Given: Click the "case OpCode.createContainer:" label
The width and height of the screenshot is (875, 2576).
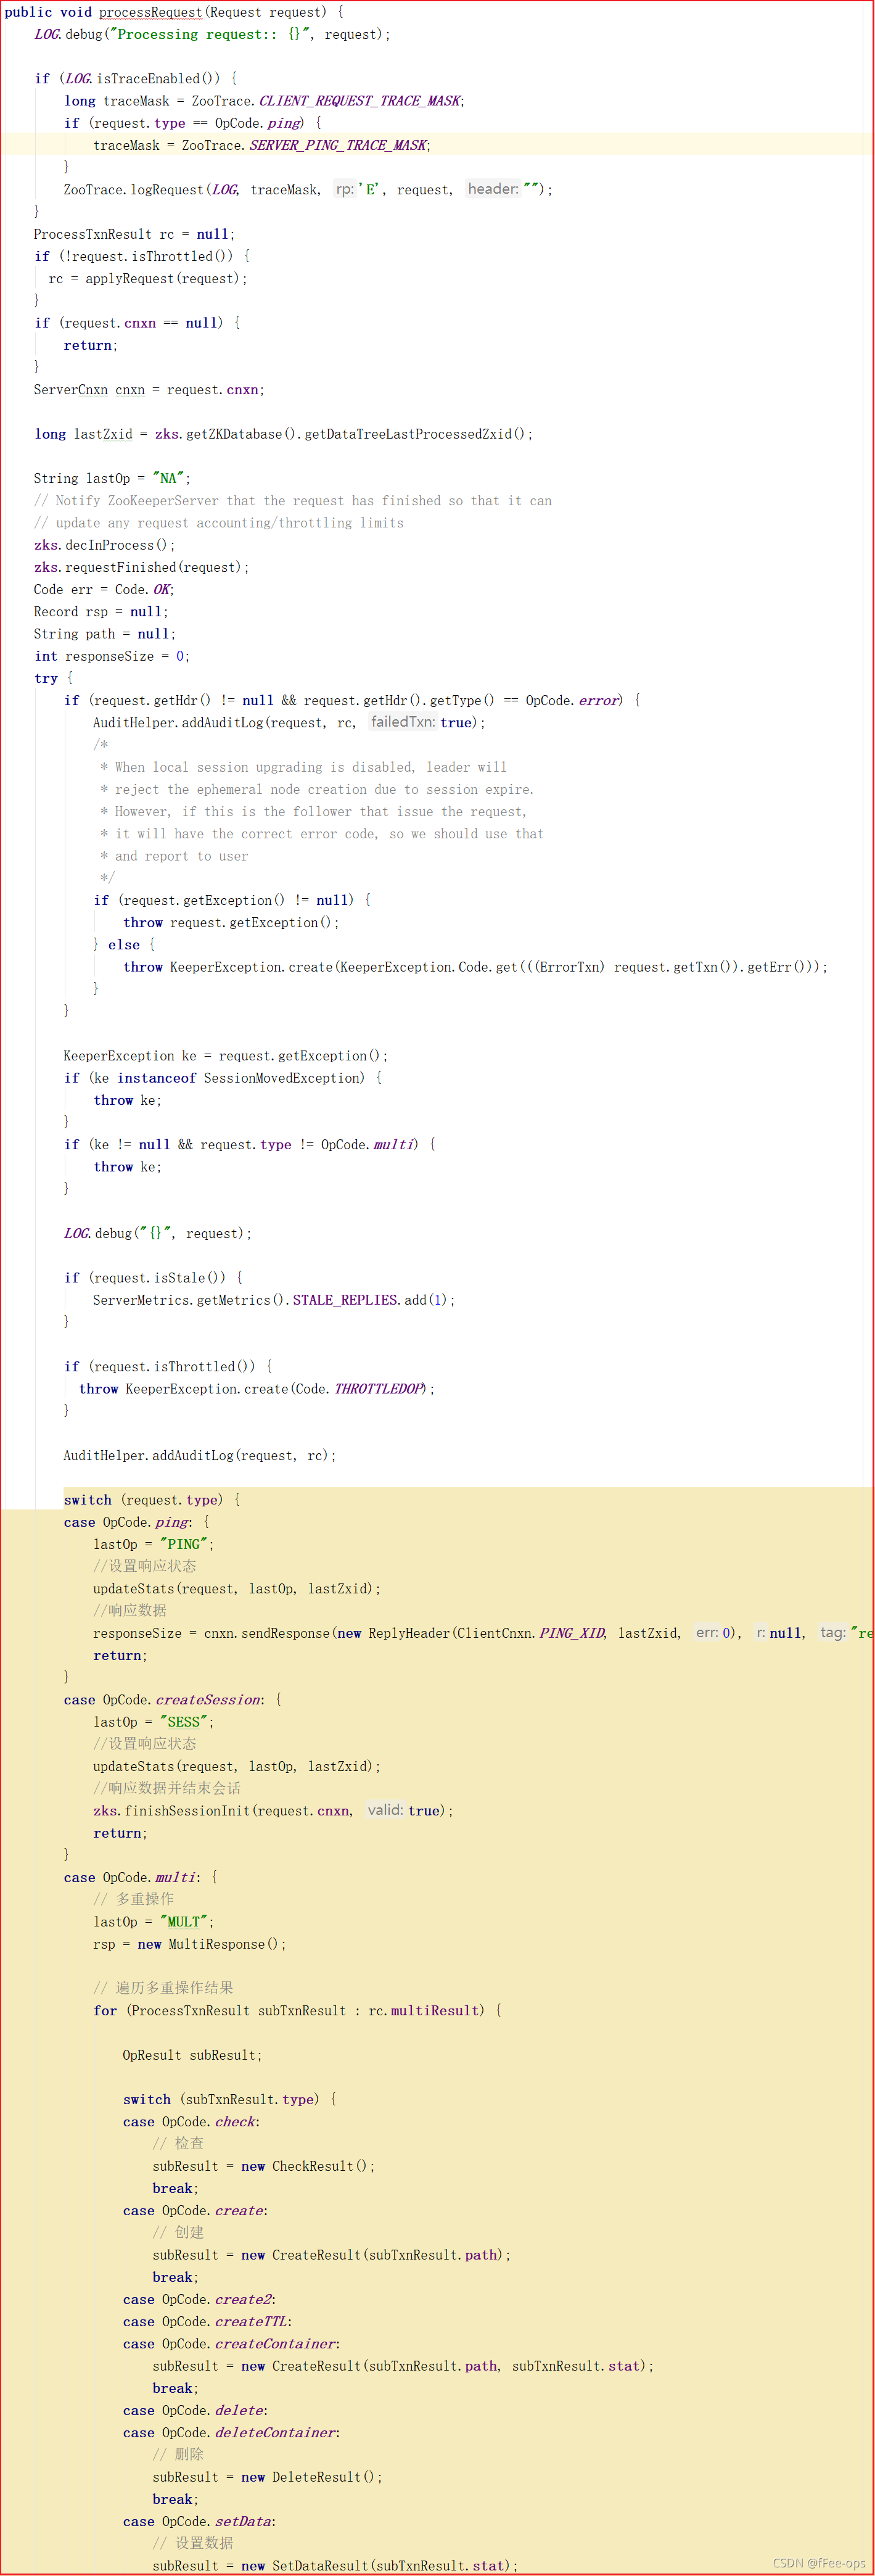Looking at the screenshot, I should point(232,2344).
